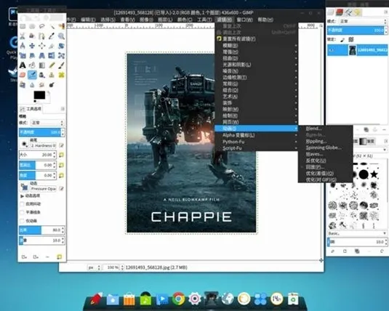Open the dynamics selector icon button
The height and width of the screenshot is (311, 389).
pos(25,187)
